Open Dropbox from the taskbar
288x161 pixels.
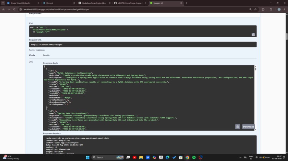(148, 157)
